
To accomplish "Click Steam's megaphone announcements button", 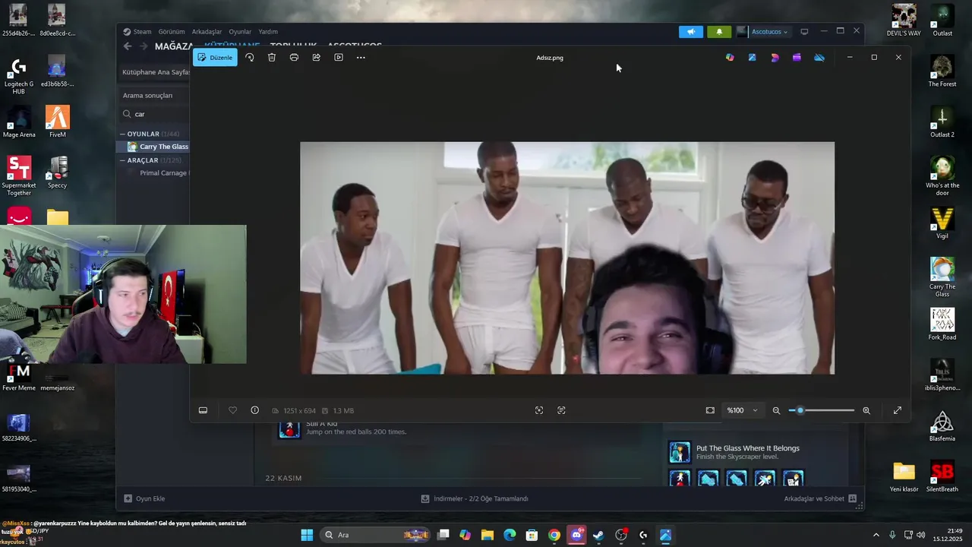I will [x=691, y=32].
